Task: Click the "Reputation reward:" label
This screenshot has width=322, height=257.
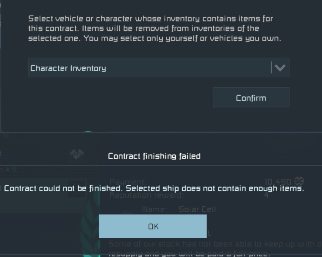Action: [146, 195]
